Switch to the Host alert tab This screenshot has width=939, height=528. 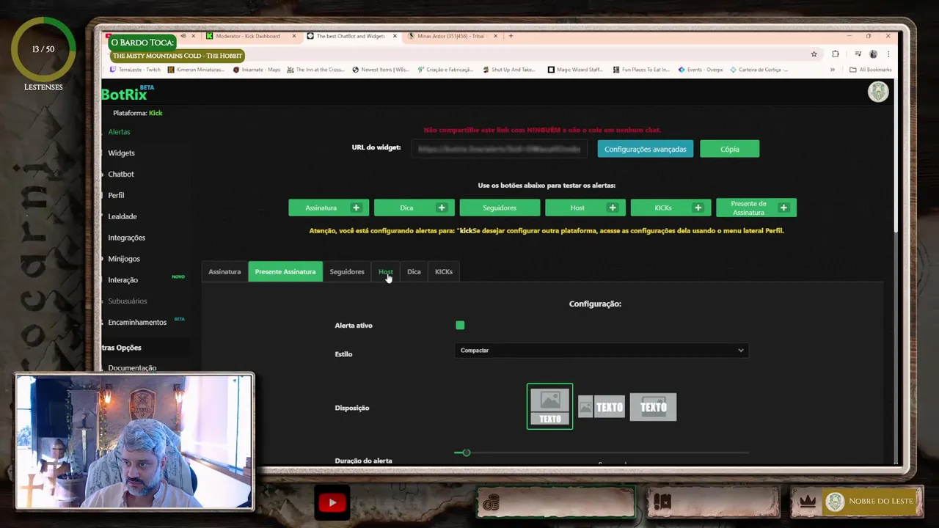coord(386,271)
